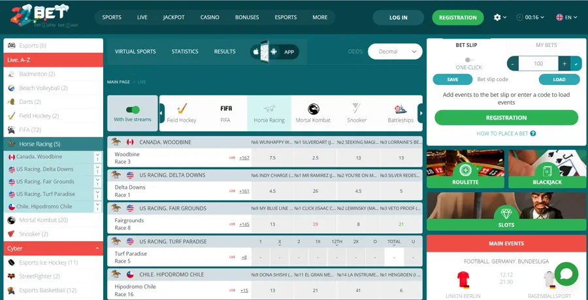This screenshot has height=300, width=588.
Task: Open MAIN PAGE breadcrumb link
Action: (118, 82)
